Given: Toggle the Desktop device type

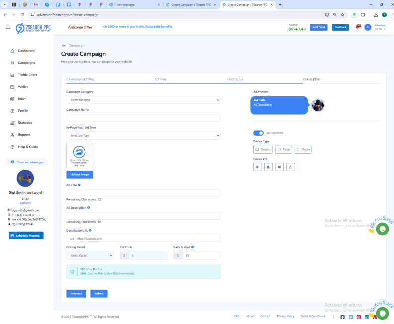Looking at the screenshot, I should [x=263, y=149].
